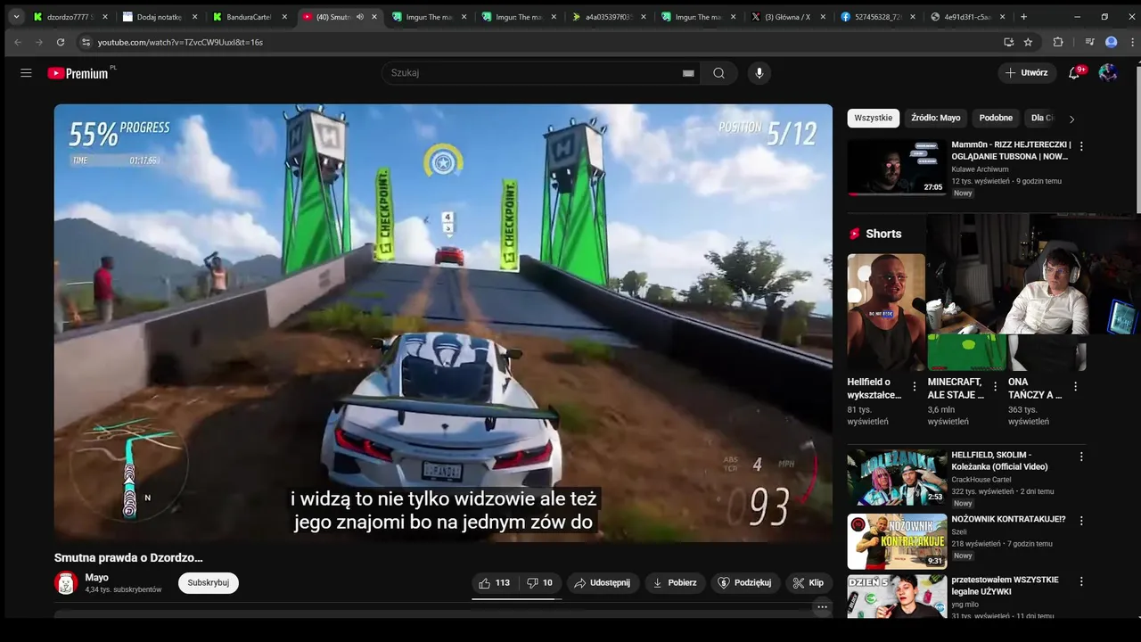Select the Wszystkie filter chip

tap(873, 118)
